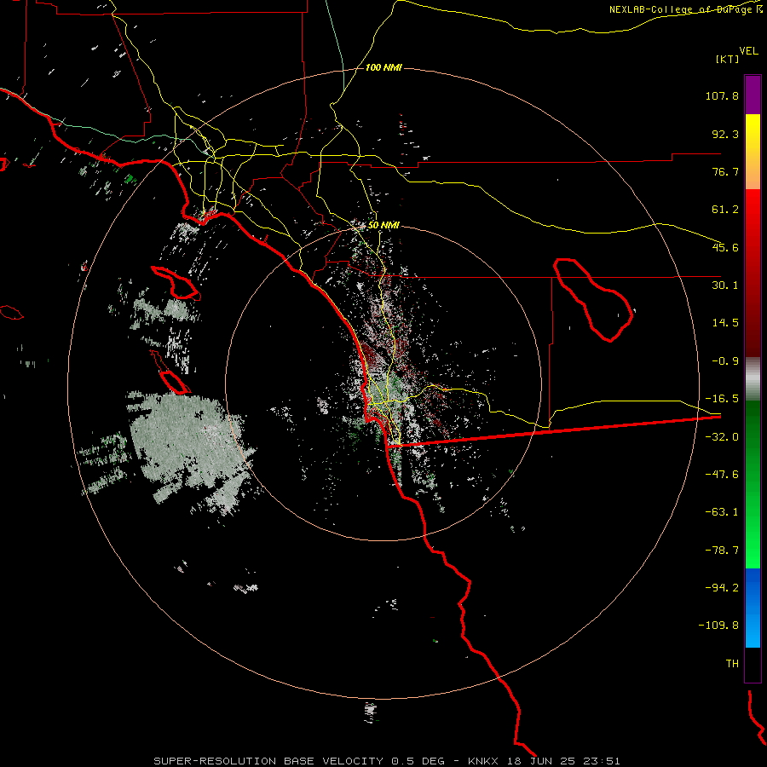The height and width of the screenshot is (767, 767).
Task: Select the 14.5 velocity scale value
Action: click(x=725, y=323)
